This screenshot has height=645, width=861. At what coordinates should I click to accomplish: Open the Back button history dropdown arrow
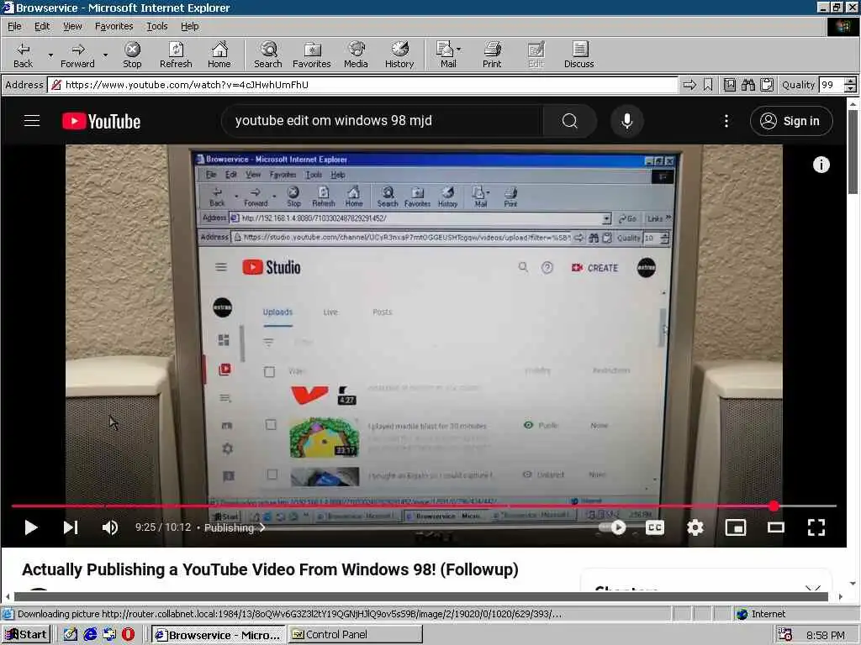pos(50,55)
